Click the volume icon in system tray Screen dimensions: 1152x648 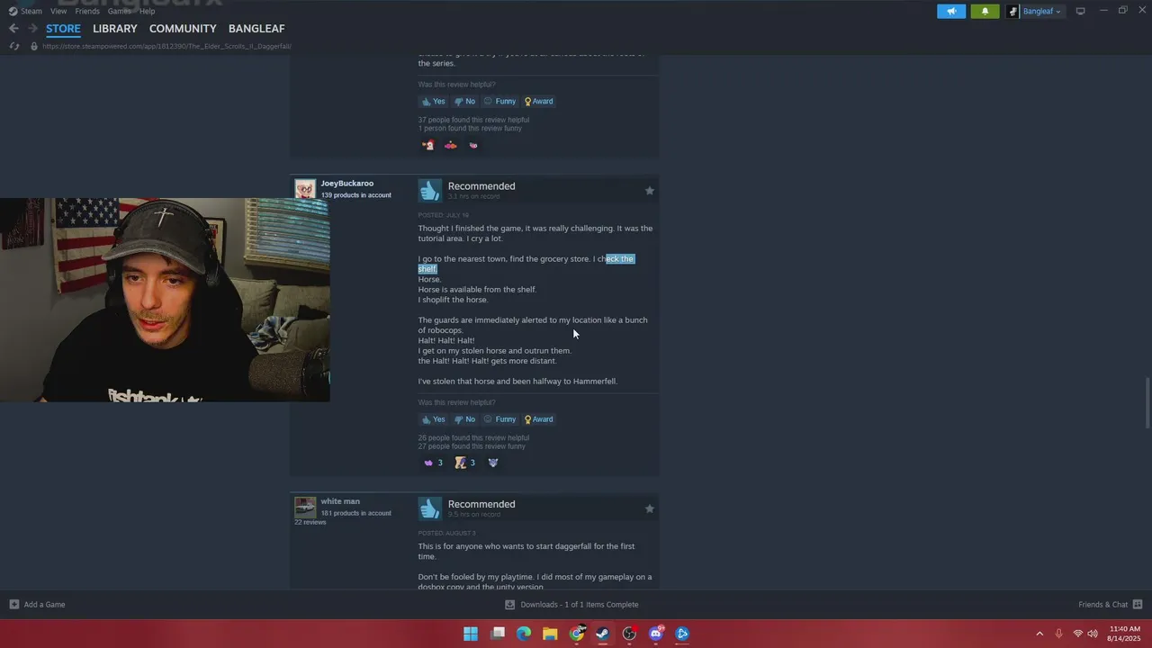click(1093, 634)
